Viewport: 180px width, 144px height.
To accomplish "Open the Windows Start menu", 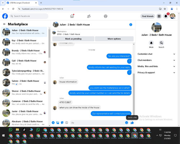I will click(x=4, y=135).
